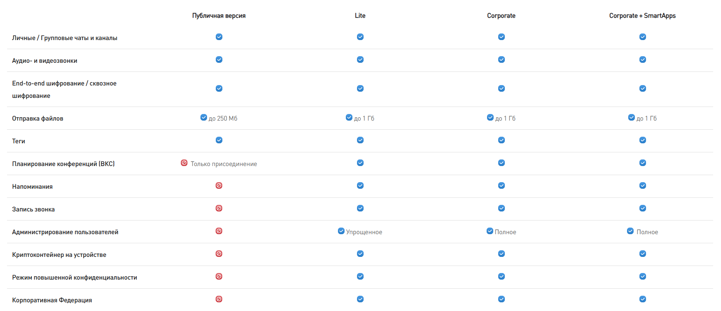The width and height of the screenshot is (721, 311).
Task: Select the Corporate + SmartApps column header
Action: click(642, 16)
